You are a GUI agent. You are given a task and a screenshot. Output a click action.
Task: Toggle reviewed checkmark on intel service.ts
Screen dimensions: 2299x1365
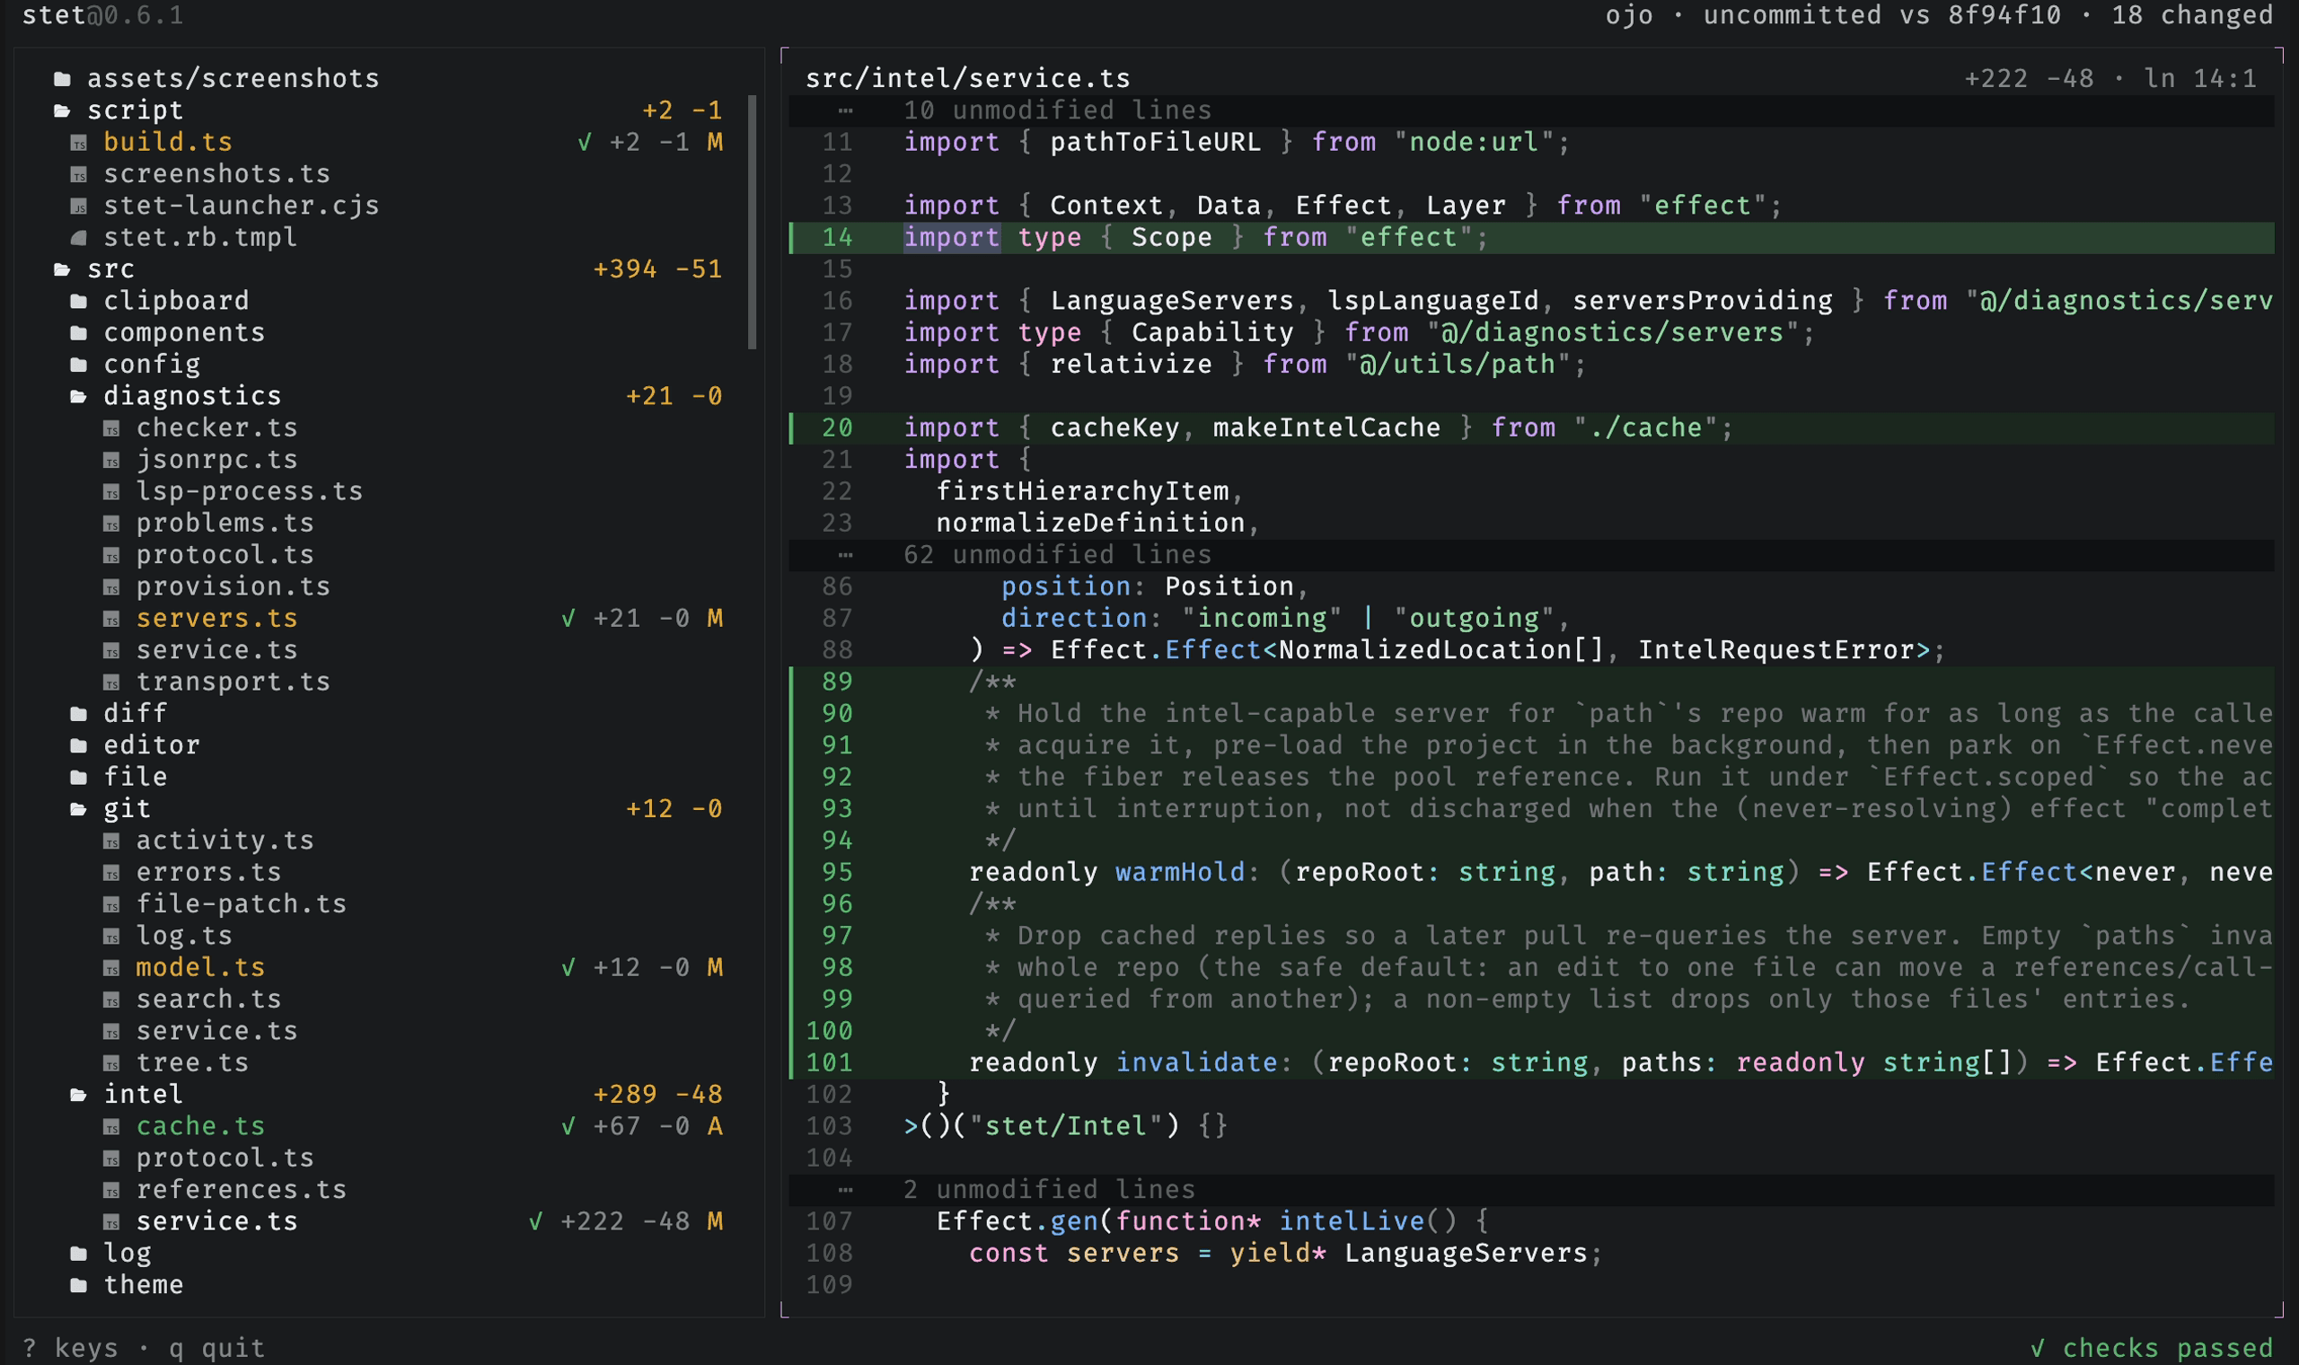535,1221
